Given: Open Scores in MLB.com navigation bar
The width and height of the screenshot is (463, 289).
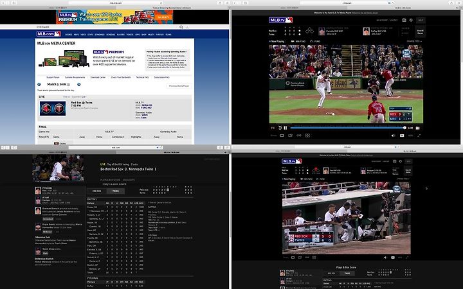Looking at the screenshot, I should pyautogui.click(x=69, y=35).
